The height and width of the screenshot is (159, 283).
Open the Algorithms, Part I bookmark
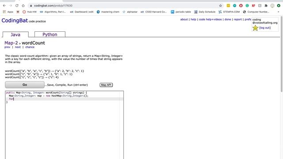click(53, 12)
